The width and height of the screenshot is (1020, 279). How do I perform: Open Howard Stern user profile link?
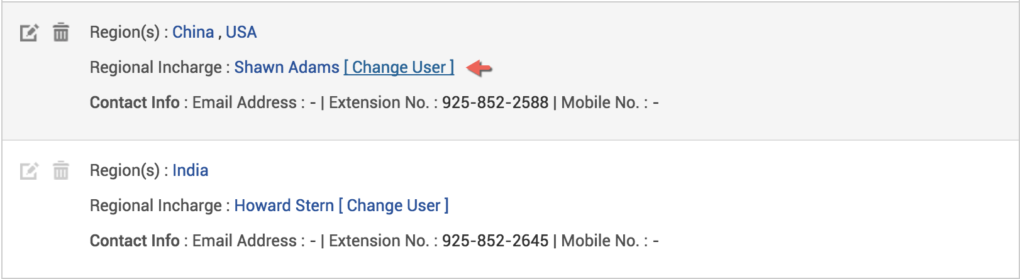pos(284,205)
